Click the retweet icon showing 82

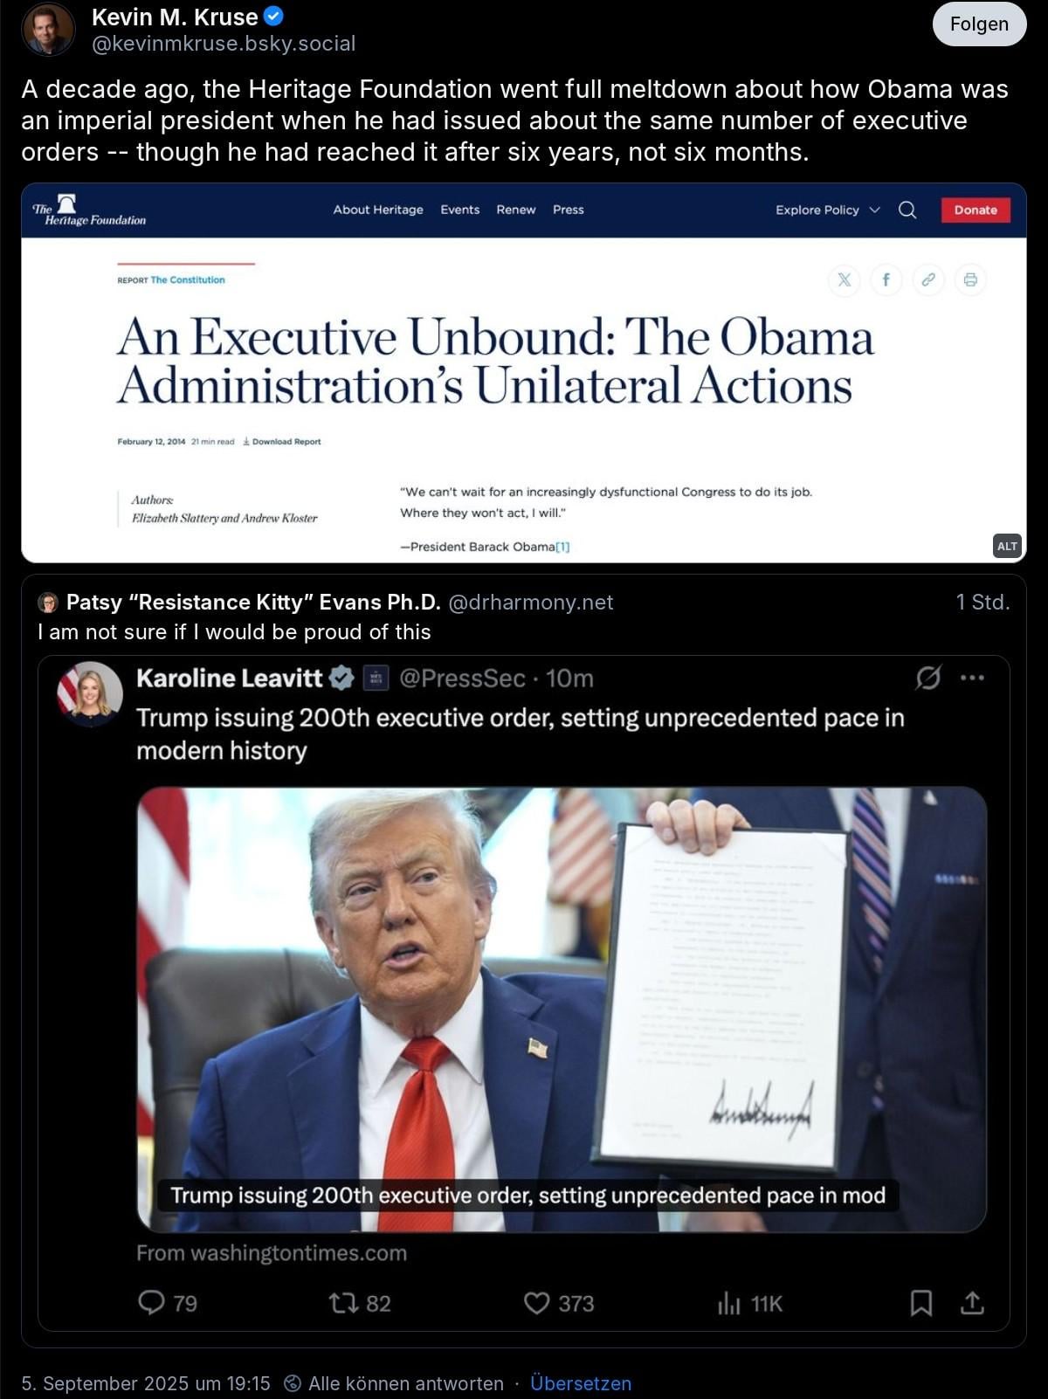click(x=343, y=1303)
